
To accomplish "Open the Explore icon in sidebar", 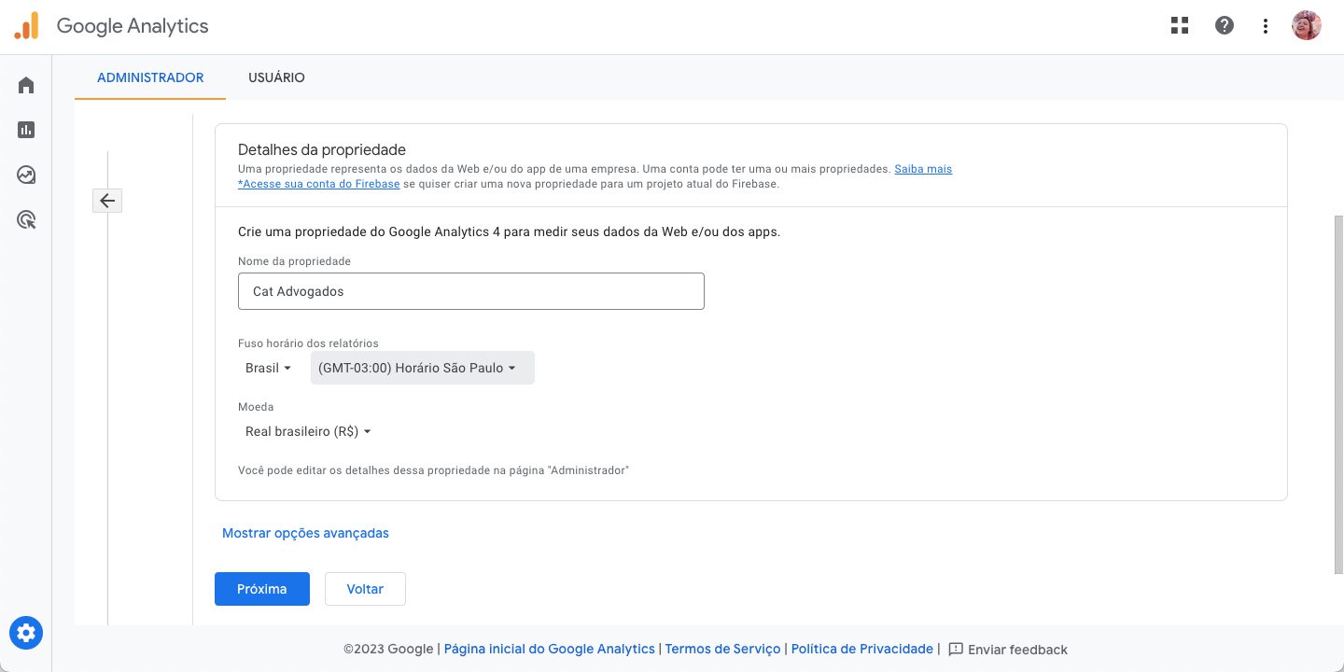I will pyautogui.click(x=26, y=175).
